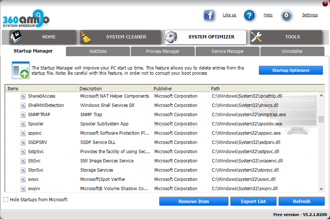Select the SharedAccess item name

(x=42, y=96)
